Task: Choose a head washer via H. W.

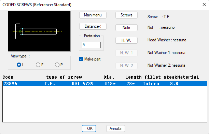Action: (126, 40)
